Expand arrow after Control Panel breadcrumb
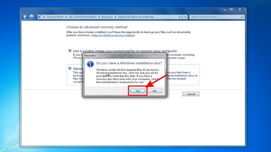The height and width of the screenshot is (152, 271). [66, 17]
